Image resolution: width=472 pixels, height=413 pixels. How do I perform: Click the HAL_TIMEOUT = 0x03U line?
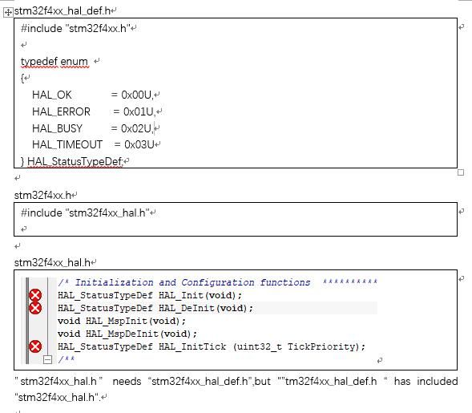pyautogui.click(x=93, y=145)
